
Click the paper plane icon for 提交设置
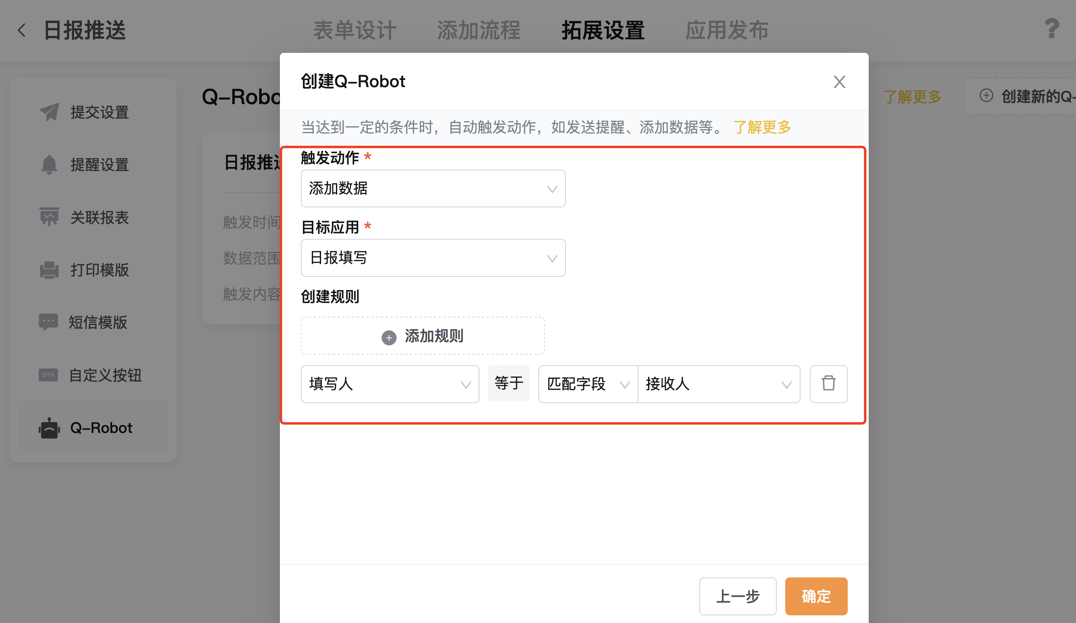coord(49,112)
